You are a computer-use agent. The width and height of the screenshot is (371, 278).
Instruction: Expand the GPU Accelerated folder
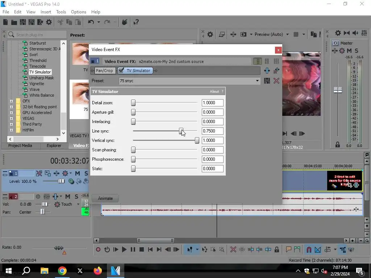pos(11,113)
